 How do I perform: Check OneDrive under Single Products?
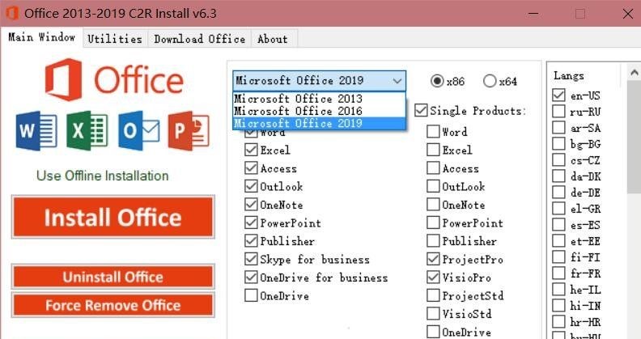(x=433, y=332)
